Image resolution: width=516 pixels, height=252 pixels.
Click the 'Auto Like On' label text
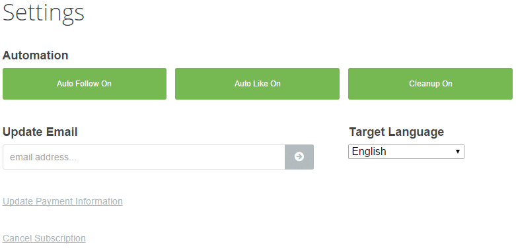(258, 84)
